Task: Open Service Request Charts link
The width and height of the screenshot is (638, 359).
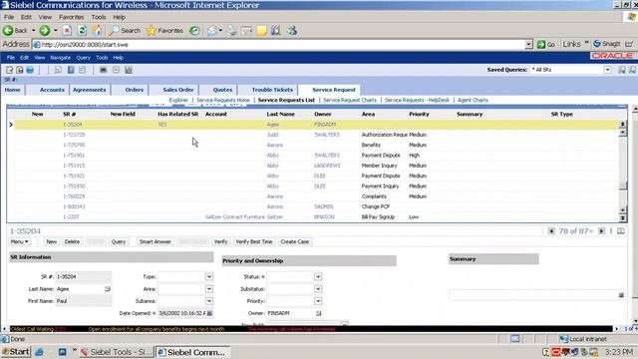Action: (x=350, y=100)
